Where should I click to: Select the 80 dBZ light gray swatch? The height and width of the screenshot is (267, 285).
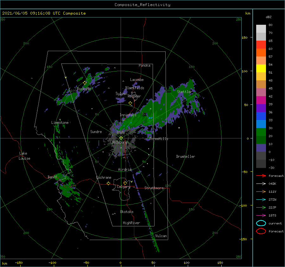pyautogui.click(x=261, y=29)
